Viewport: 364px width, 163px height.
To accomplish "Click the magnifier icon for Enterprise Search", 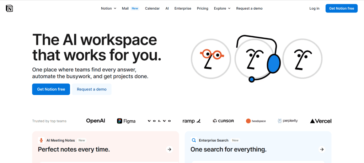I will pos(194,140).
